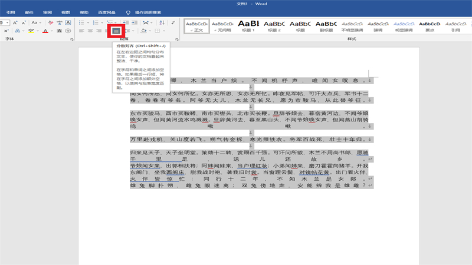This screenshot has height=265, width=472.
Task: Toggle superscript formatting
Action: coord(6,31)
